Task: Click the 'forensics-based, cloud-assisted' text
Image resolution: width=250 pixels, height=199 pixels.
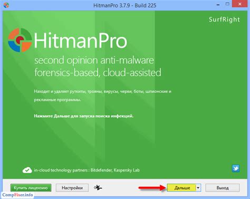Action: [98, 72]
